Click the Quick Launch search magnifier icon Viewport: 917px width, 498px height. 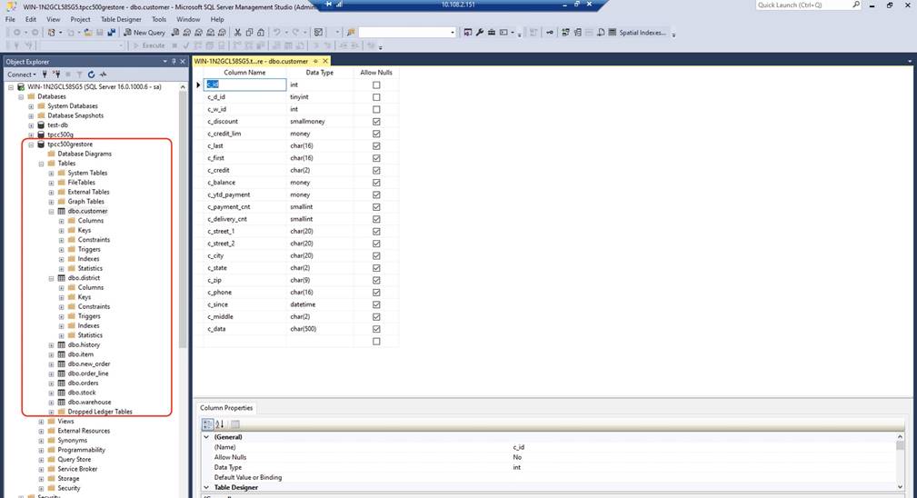856,5
